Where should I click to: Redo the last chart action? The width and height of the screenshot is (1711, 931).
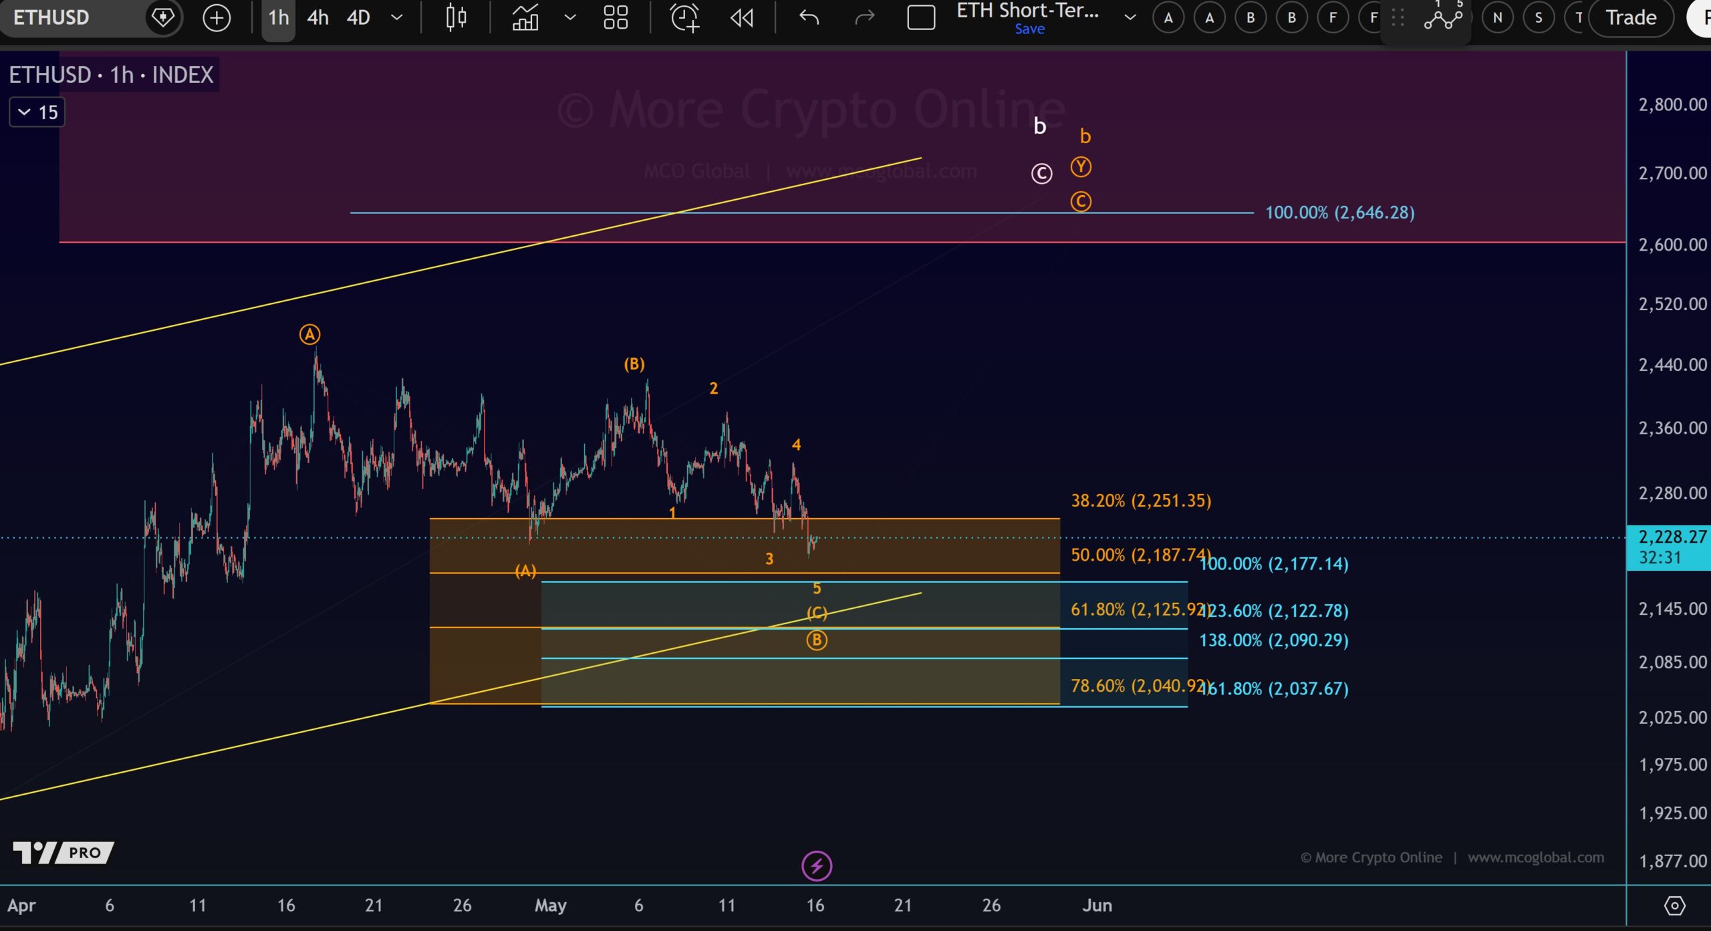tap(865, 18)
